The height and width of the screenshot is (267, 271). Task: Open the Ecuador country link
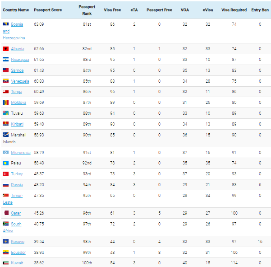[18, 253]
